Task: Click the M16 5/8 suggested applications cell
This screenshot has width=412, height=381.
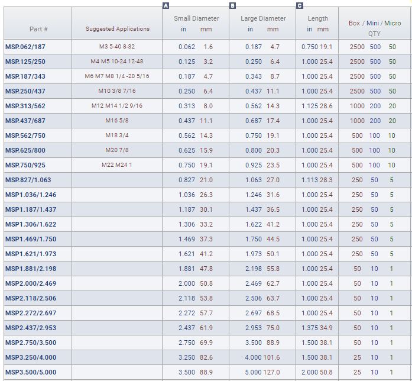Action: point(117,121)
